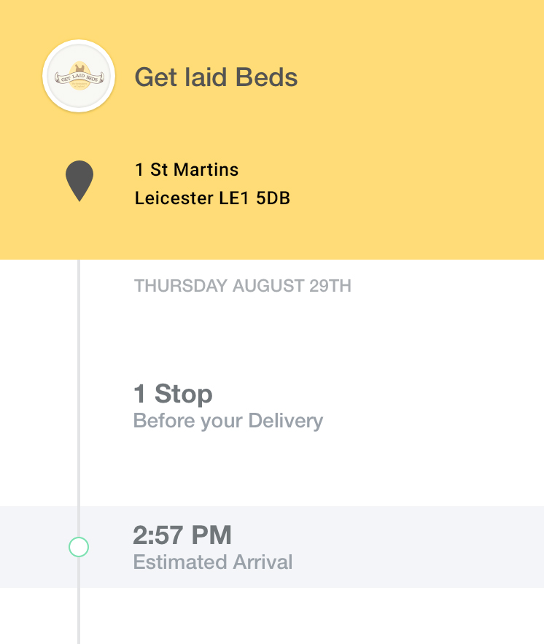Click the "THURSDAY AUGUST 29TH" date label
The height and width of the screenshot is (644, 544).
pyautogui.click(x=242, y=286)
